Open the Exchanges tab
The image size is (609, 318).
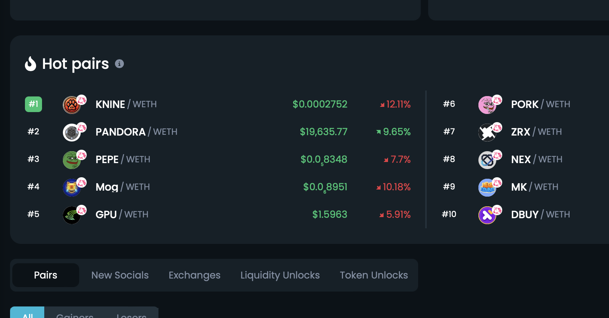[195, 275]
